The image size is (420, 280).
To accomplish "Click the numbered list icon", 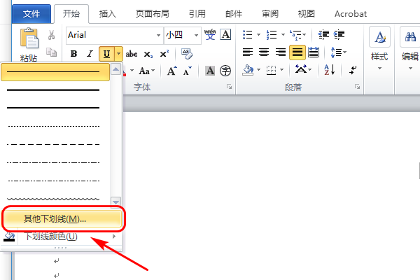I will (272, 35).
